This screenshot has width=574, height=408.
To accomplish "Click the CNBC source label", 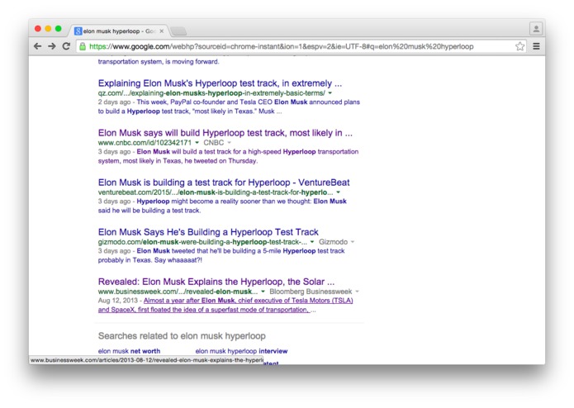I will [x=213, y=143].
